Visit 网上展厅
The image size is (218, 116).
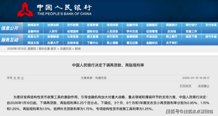click(x=171, y=37)
